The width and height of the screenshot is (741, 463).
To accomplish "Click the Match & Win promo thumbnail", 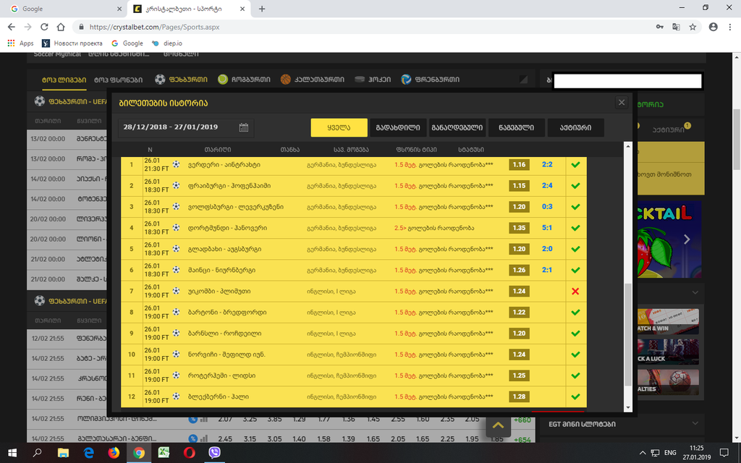I will pos(668,322).
